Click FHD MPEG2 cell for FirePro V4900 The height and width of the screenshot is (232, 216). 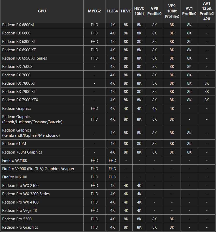(94, 169)
